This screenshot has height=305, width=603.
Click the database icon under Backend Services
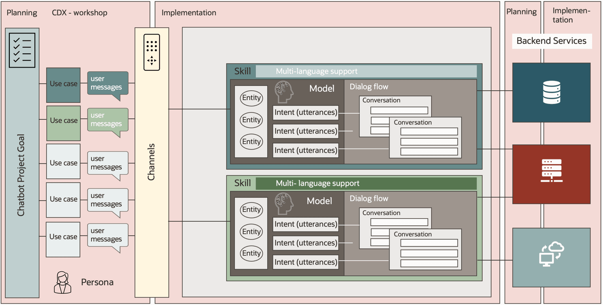coord(552,92)
